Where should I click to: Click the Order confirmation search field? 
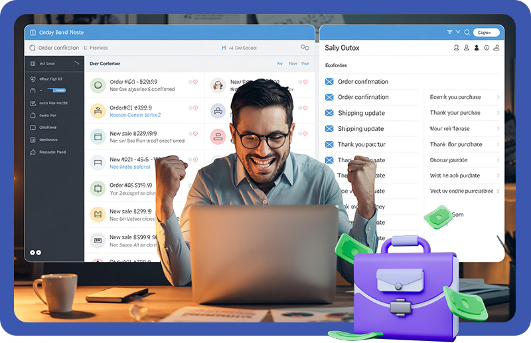tap(58, 48)
